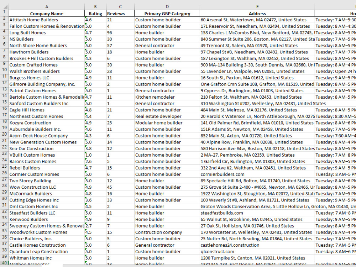Click the Address header cell
Screen dimensions: 356x267
click(x=257, y=14)
